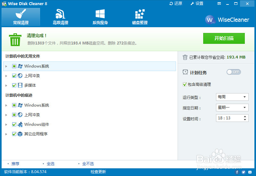The width and height of the screenshot is (256, 176).
Task: Expand the Windows组件 tree item
Action: coord(6,124)
